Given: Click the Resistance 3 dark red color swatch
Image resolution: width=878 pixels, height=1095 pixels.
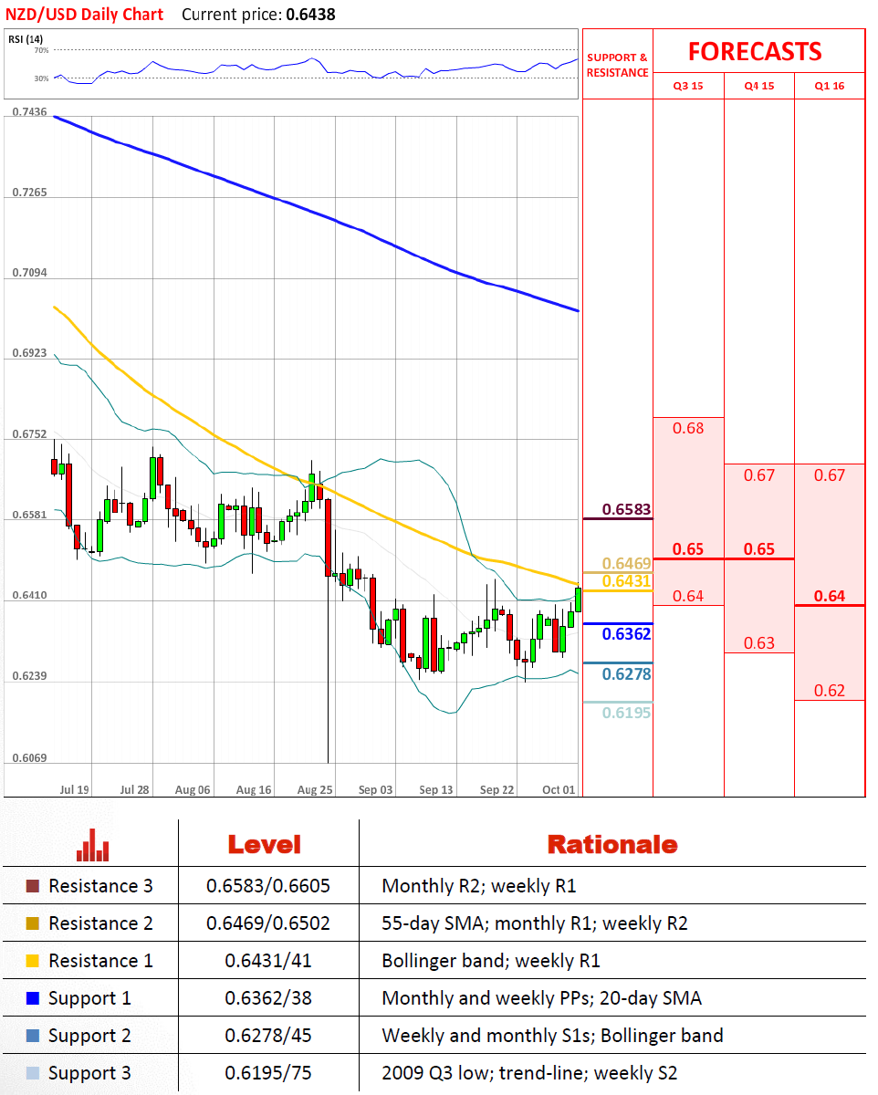Looking at the screenshot, I should pyautogui.click(x=33, y=886).
